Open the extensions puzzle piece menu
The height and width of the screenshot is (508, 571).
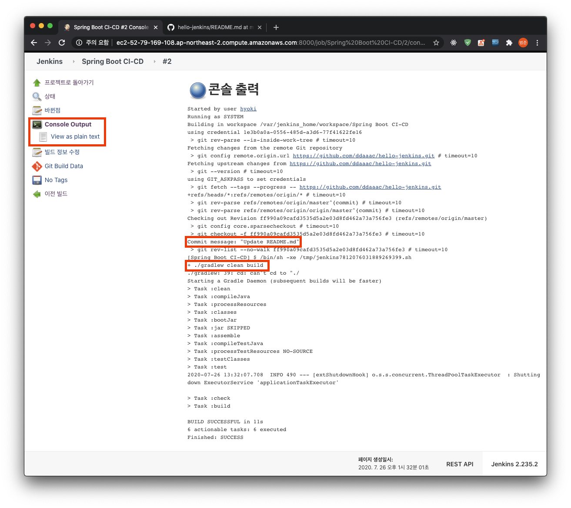[509, 43]
